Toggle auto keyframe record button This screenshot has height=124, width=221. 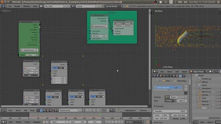[x=148, y=122]
